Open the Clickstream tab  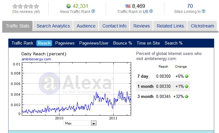(202, 26)
